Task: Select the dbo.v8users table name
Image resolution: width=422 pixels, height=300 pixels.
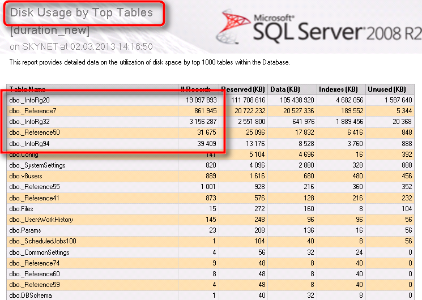Action: (26, 176)
